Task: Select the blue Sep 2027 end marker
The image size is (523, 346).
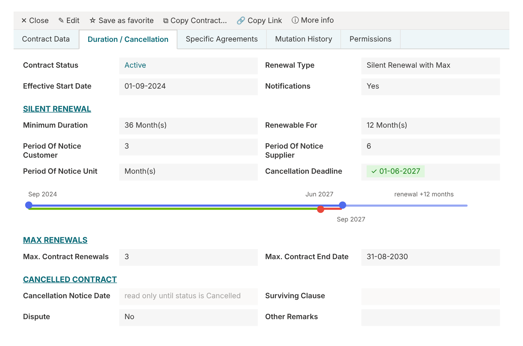Action: pos(342,205)
